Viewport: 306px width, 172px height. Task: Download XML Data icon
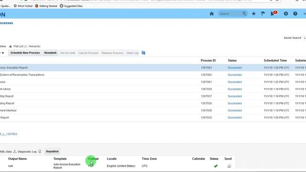[x=15, y=151]
